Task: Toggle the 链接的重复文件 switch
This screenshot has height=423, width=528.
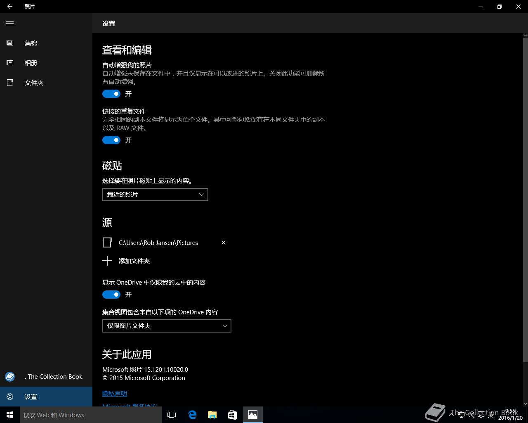Action: (x=111, y=140)
